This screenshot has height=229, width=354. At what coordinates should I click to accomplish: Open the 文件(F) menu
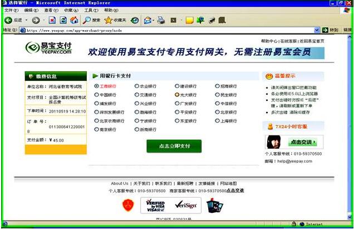pos(11,11)
